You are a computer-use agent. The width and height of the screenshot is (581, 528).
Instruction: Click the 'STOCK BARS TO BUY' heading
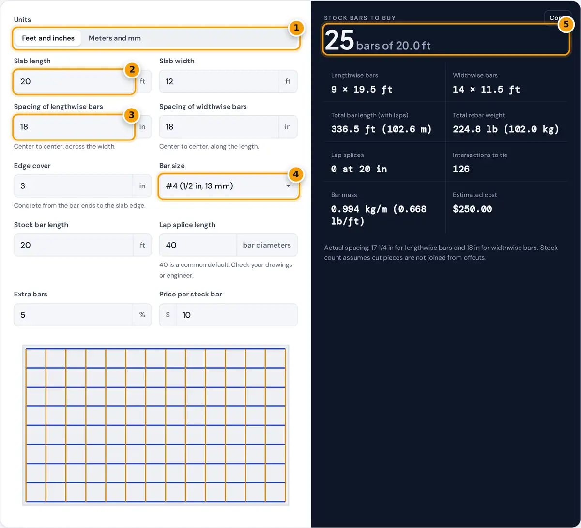click(x=360, y=18)
